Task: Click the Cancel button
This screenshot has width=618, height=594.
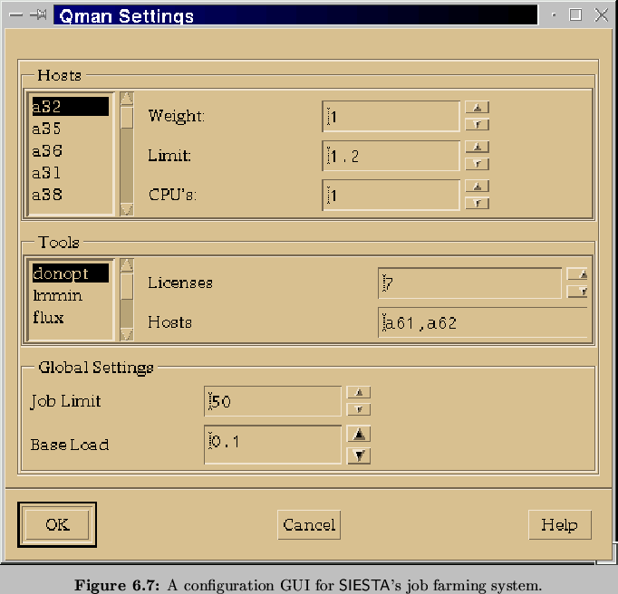Action: click(x=309, y=524)
